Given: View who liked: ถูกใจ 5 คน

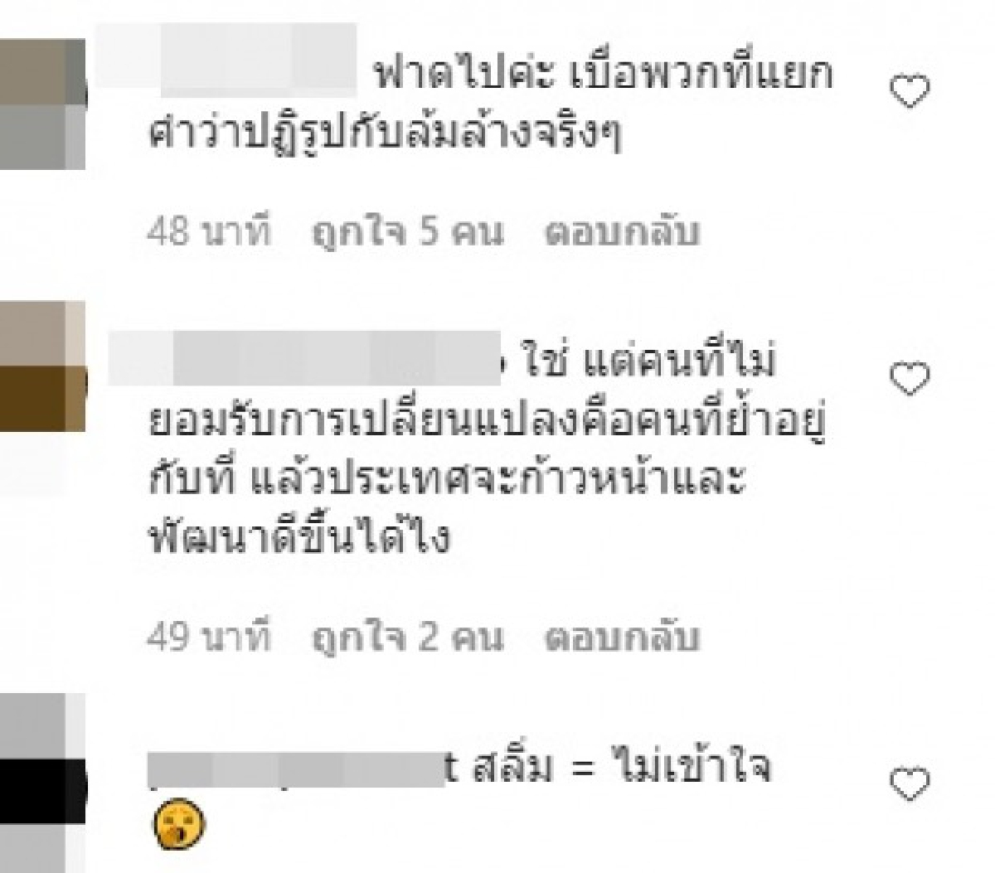Looking at the screenshot, I should click(407, 233).
